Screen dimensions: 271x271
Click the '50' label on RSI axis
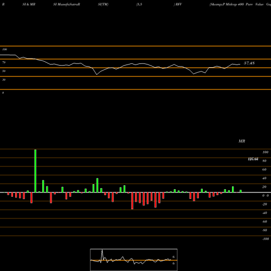(4, 71)
